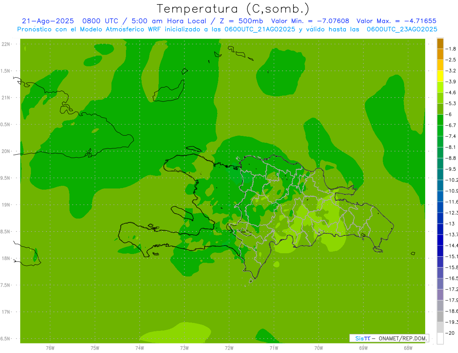The image size is (458, 353).
Task: Click the dark blue swatch between -13.7 and -14.4
Action: coord(440,240)
